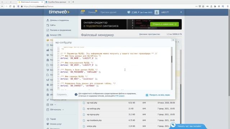Open the page actions three-dots menu
The height and width of the screenshot is (129, 230).
coord(196,6)
